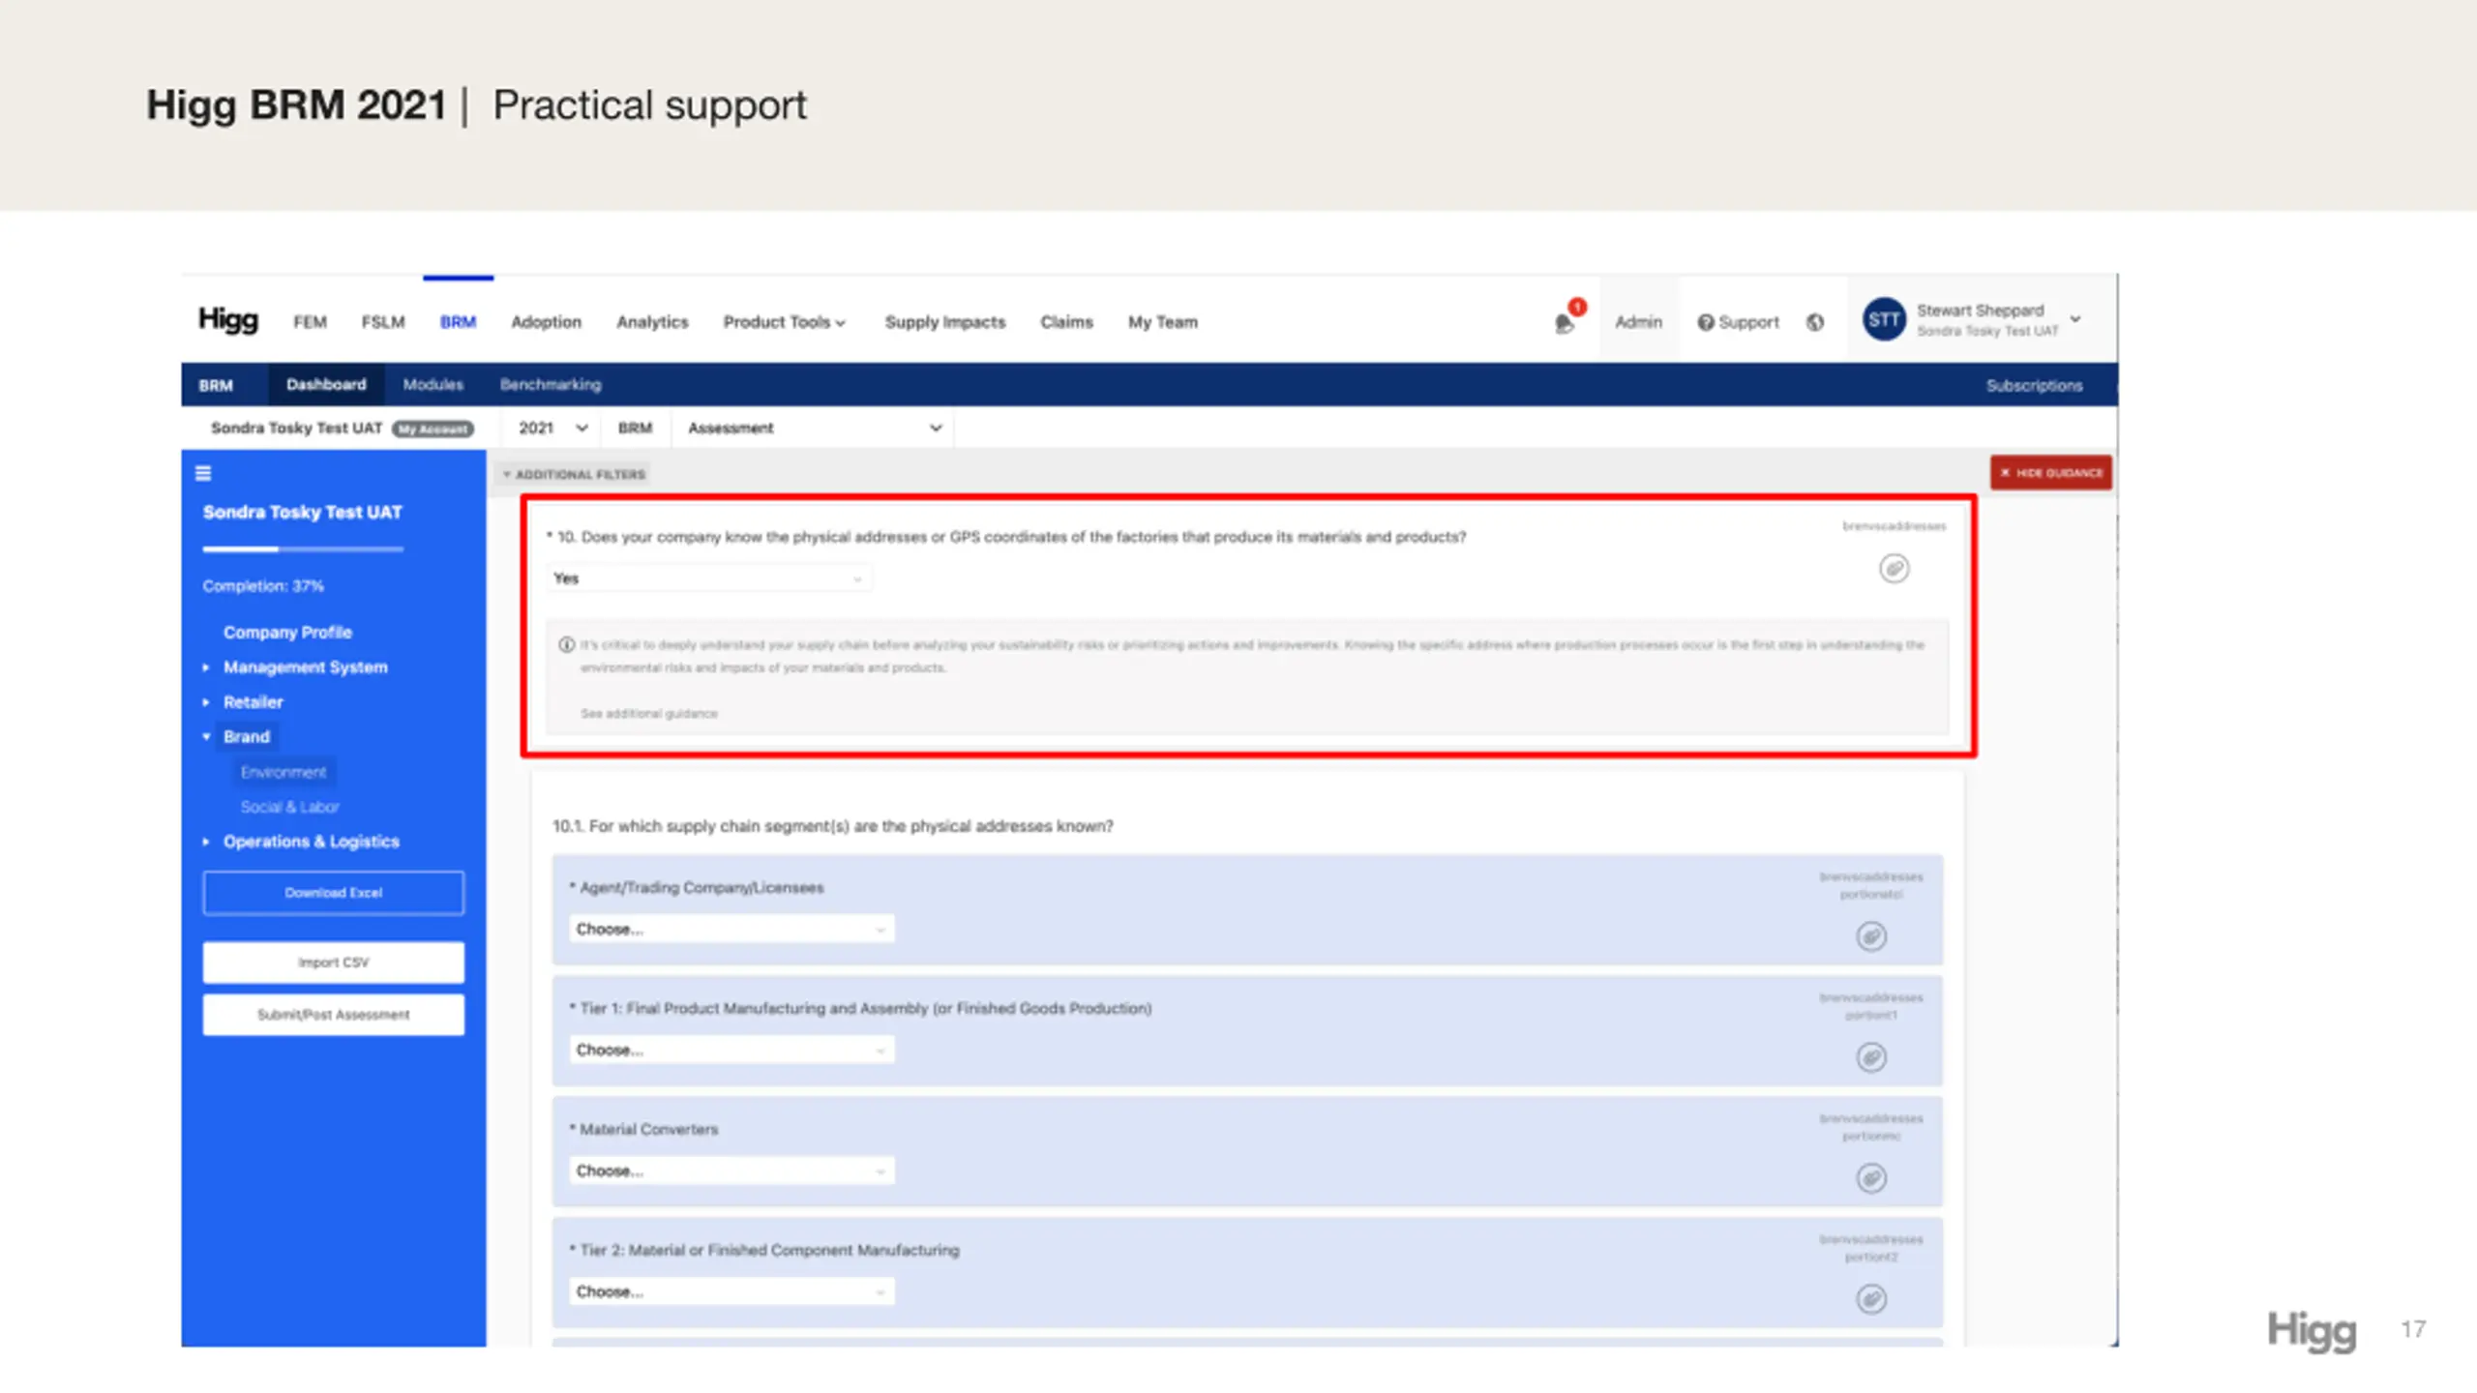The image size is (2477, 1393).
Task: Open the Yes answer dropdown for question 10
Action: click(708, 578)
